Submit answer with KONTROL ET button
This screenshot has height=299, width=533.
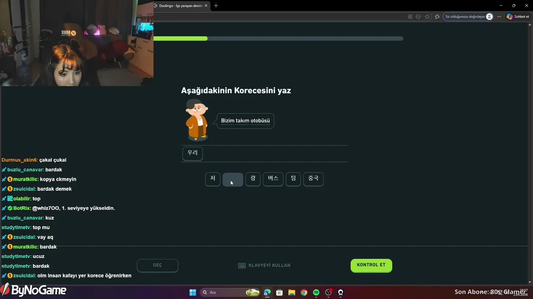click(371, 265)
